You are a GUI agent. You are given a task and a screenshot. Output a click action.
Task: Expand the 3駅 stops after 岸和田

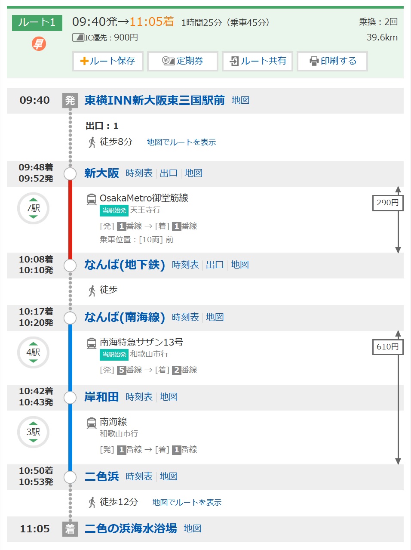33,432
